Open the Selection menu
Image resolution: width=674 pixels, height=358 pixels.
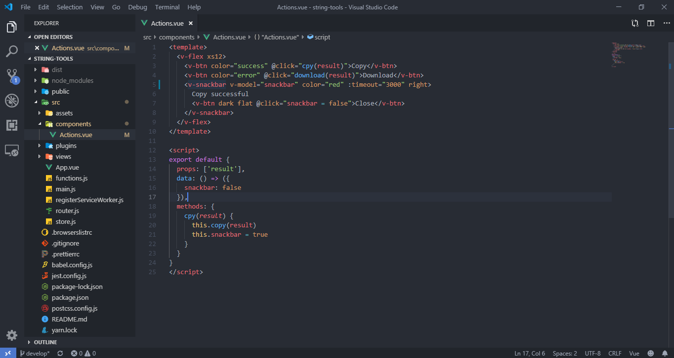70,7
